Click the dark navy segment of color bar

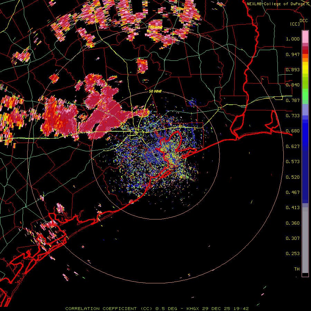305,176
